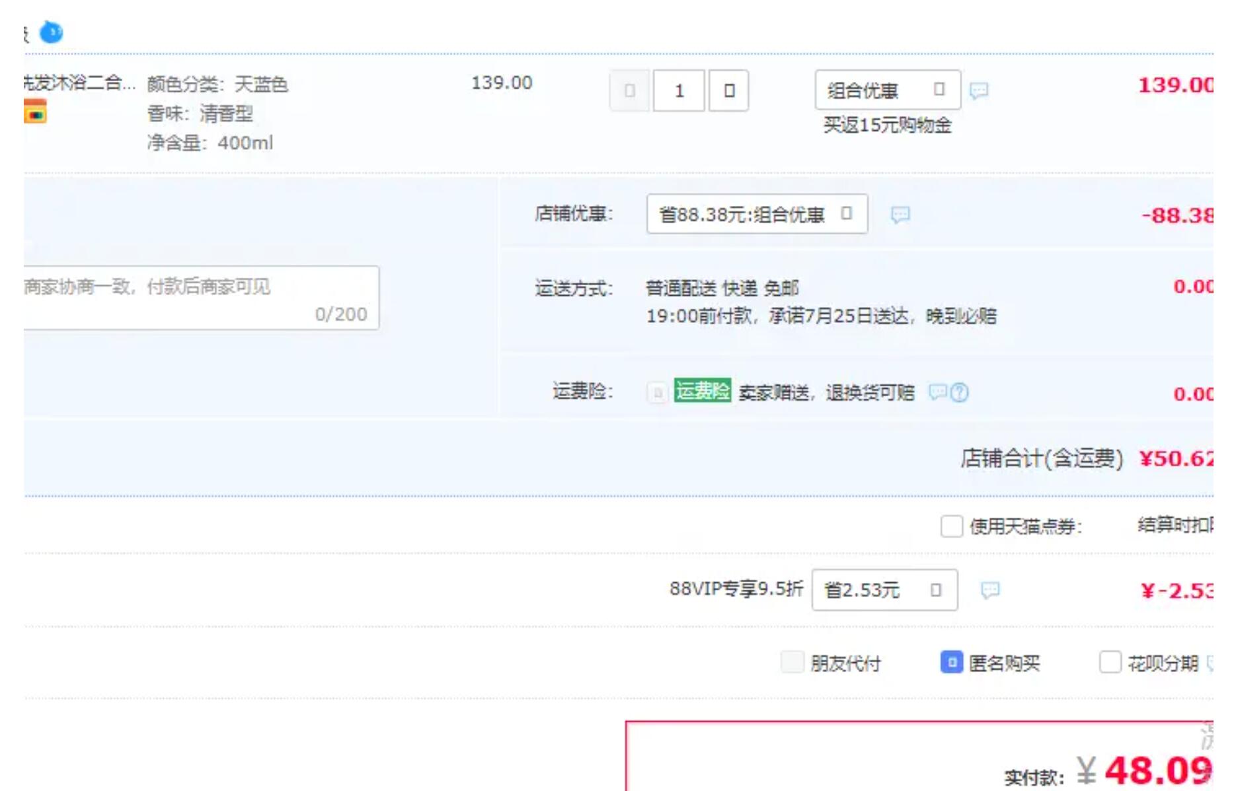This screenshot has width=1236, height=791.
Task: Click the comment icon beside 店铺优惠 dropdown
Action: (x=900, y=215)
